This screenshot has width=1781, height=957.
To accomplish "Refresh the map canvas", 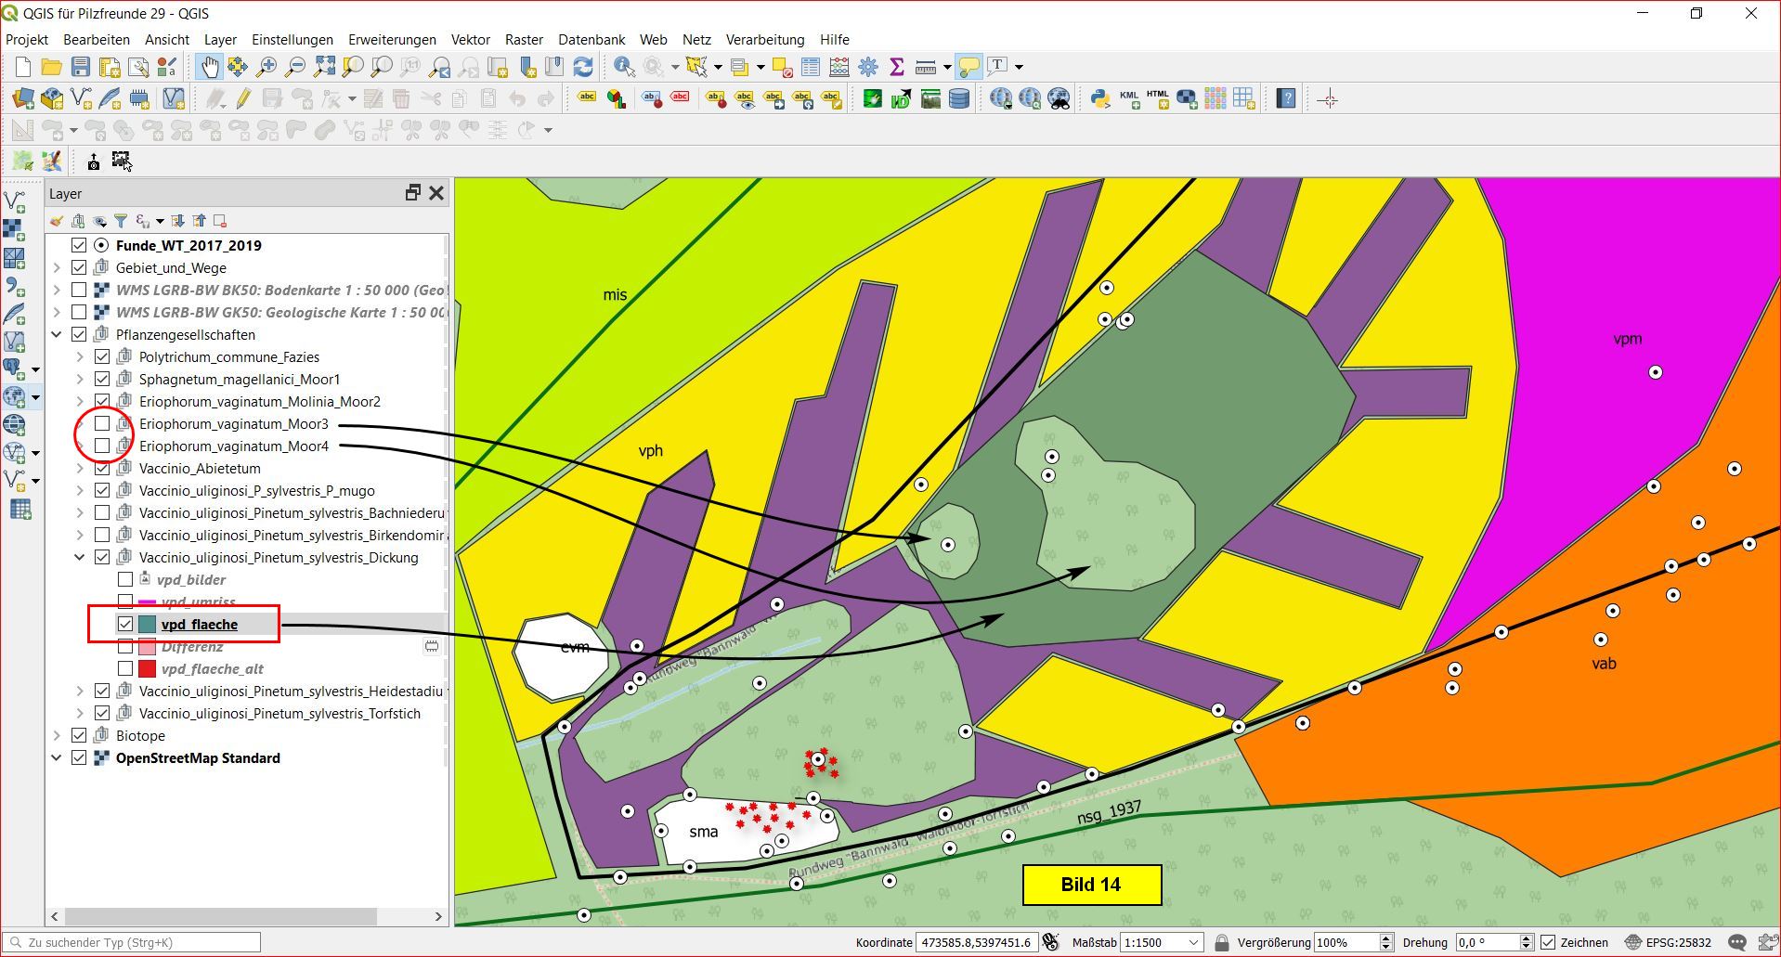I will (583, 67).
